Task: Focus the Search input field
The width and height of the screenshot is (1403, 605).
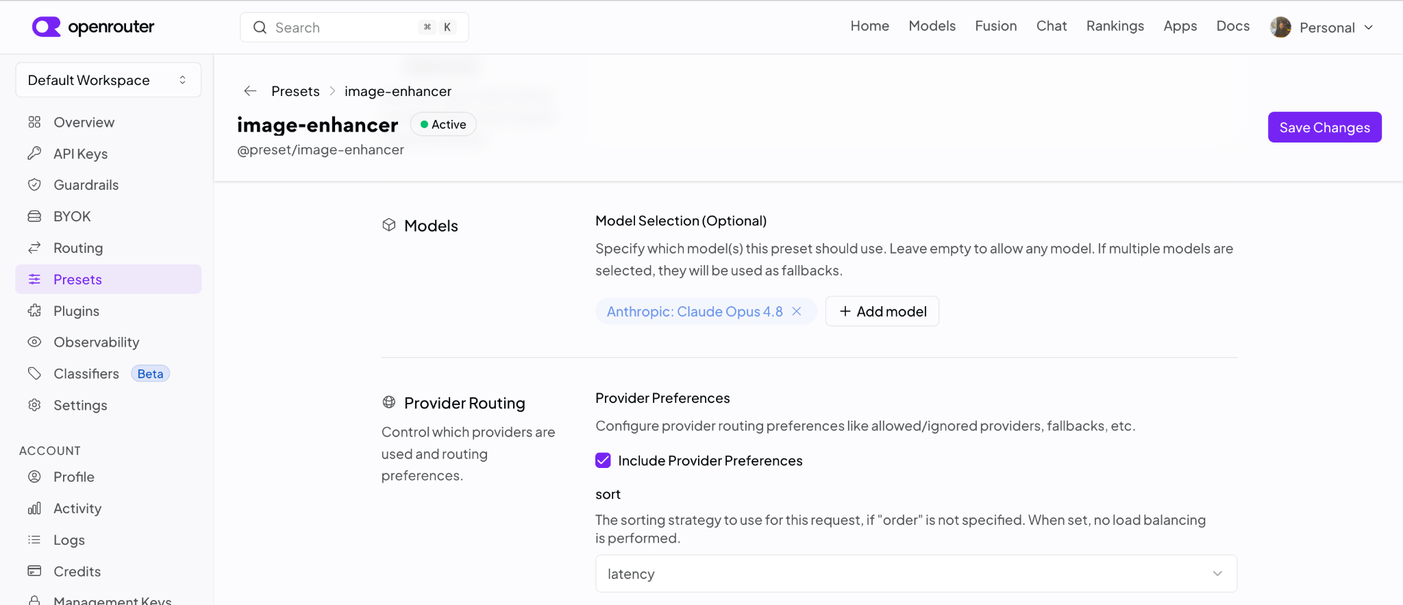Action: click(x=354, y=27)
